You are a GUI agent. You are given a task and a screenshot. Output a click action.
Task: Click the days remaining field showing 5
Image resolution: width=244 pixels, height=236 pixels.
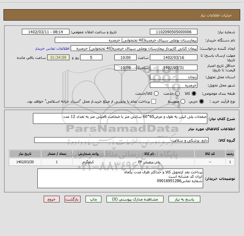tap(91, 57)
